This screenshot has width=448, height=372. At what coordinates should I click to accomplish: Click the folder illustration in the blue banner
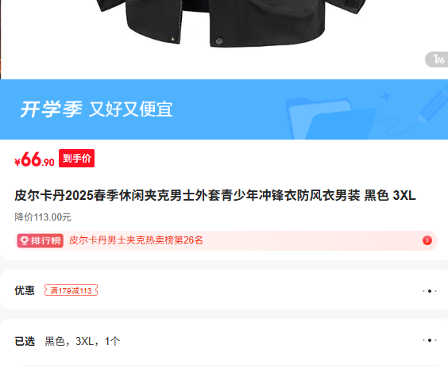pyautogui.click(x=330, y=119)
